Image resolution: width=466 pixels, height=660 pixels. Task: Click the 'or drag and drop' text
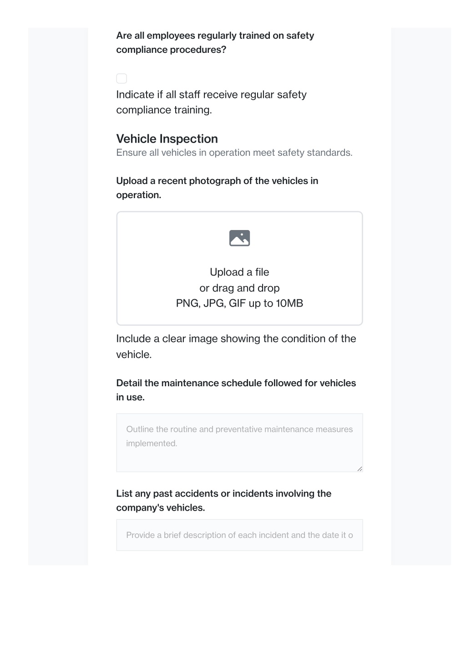239,288
